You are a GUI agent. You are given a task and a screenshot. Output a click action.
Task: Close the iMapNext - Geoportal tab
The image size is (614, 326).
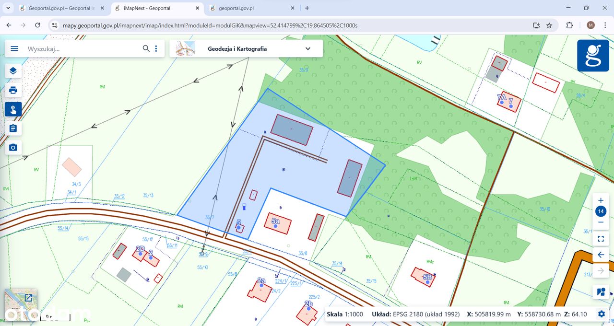[x=197, y=8]
